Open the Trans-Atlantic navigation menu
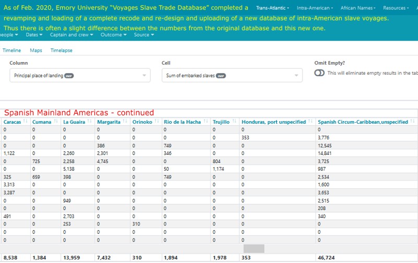 (272, 8)
